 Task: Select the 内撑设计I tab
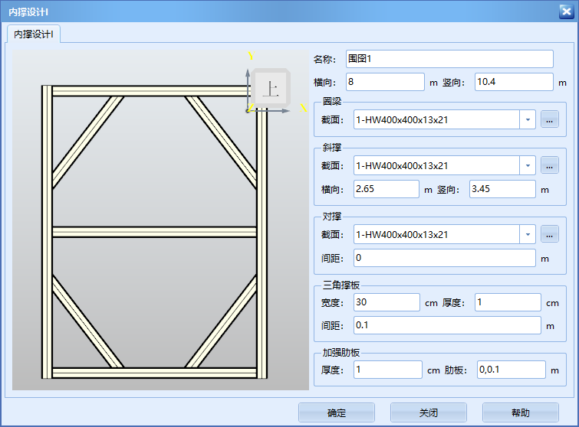[33, 34]
